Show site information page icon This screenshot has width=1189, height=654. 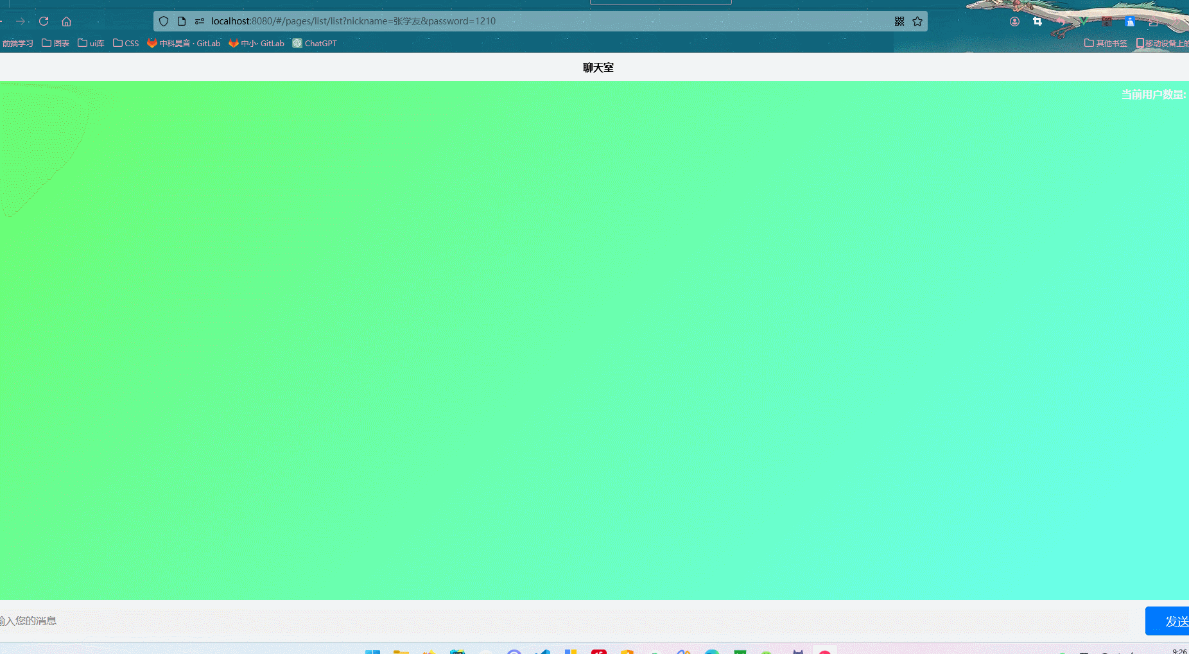pos(182,21)
